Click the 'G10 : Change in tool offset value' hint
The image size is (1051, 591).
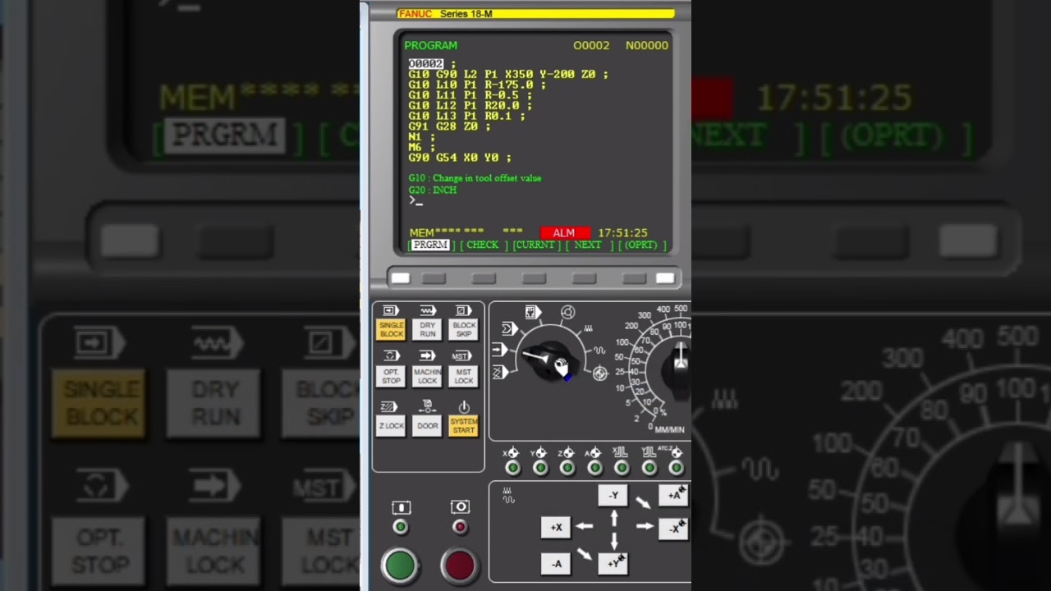475,178
